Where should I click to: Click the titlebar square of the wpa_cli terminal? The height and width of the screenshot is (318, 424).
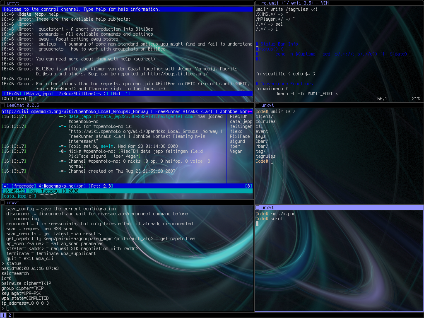pyautogui.click(x=3, y=202)
